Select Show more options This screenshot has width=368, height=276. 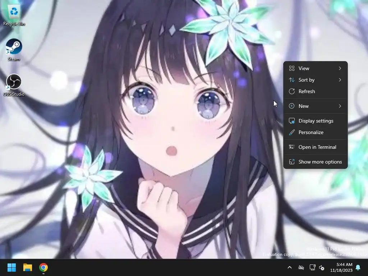pyautogui.click(x=316, y=162)
